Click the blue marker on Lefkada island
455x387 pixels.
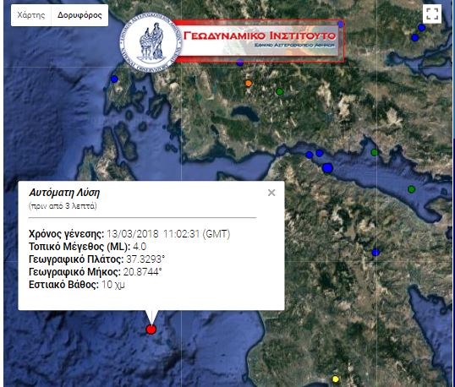[115, 79]
